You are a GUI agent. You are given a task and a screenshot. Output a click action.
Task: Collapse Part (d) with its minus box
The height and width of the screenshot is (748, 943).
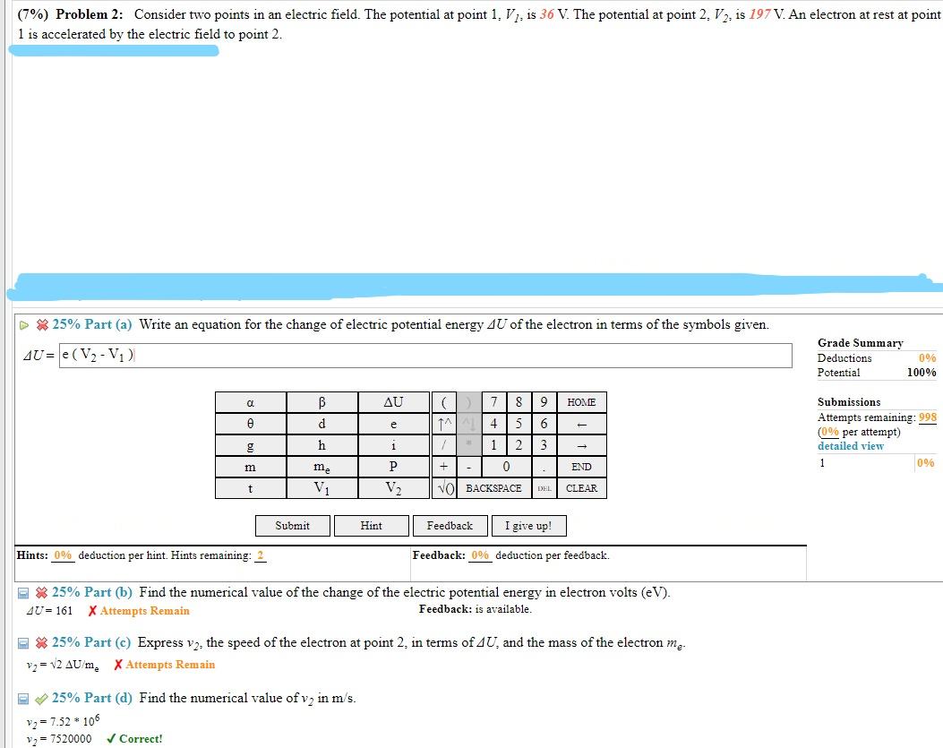coord(22,698)
